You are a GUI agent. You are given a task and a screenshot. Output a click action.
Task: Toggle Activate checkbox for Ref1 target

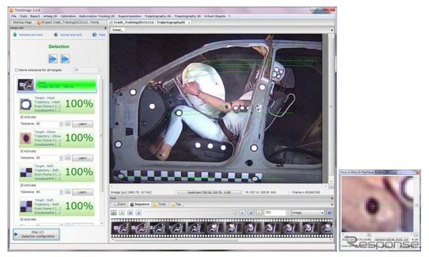coord(22,185)
